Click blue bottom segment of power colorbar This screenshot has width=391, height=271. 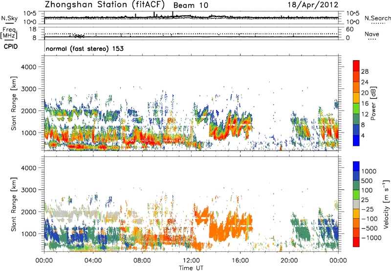click(x=356, y=140)
